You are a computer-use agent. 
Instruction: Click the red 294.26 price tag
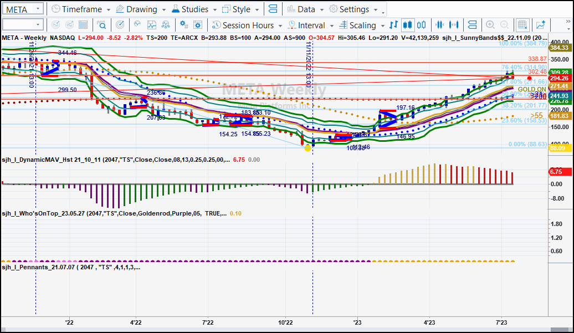click(x=560, y=78)
